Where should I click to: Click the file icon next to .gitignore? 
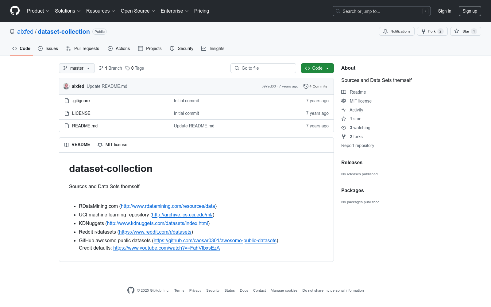[67, 101]
